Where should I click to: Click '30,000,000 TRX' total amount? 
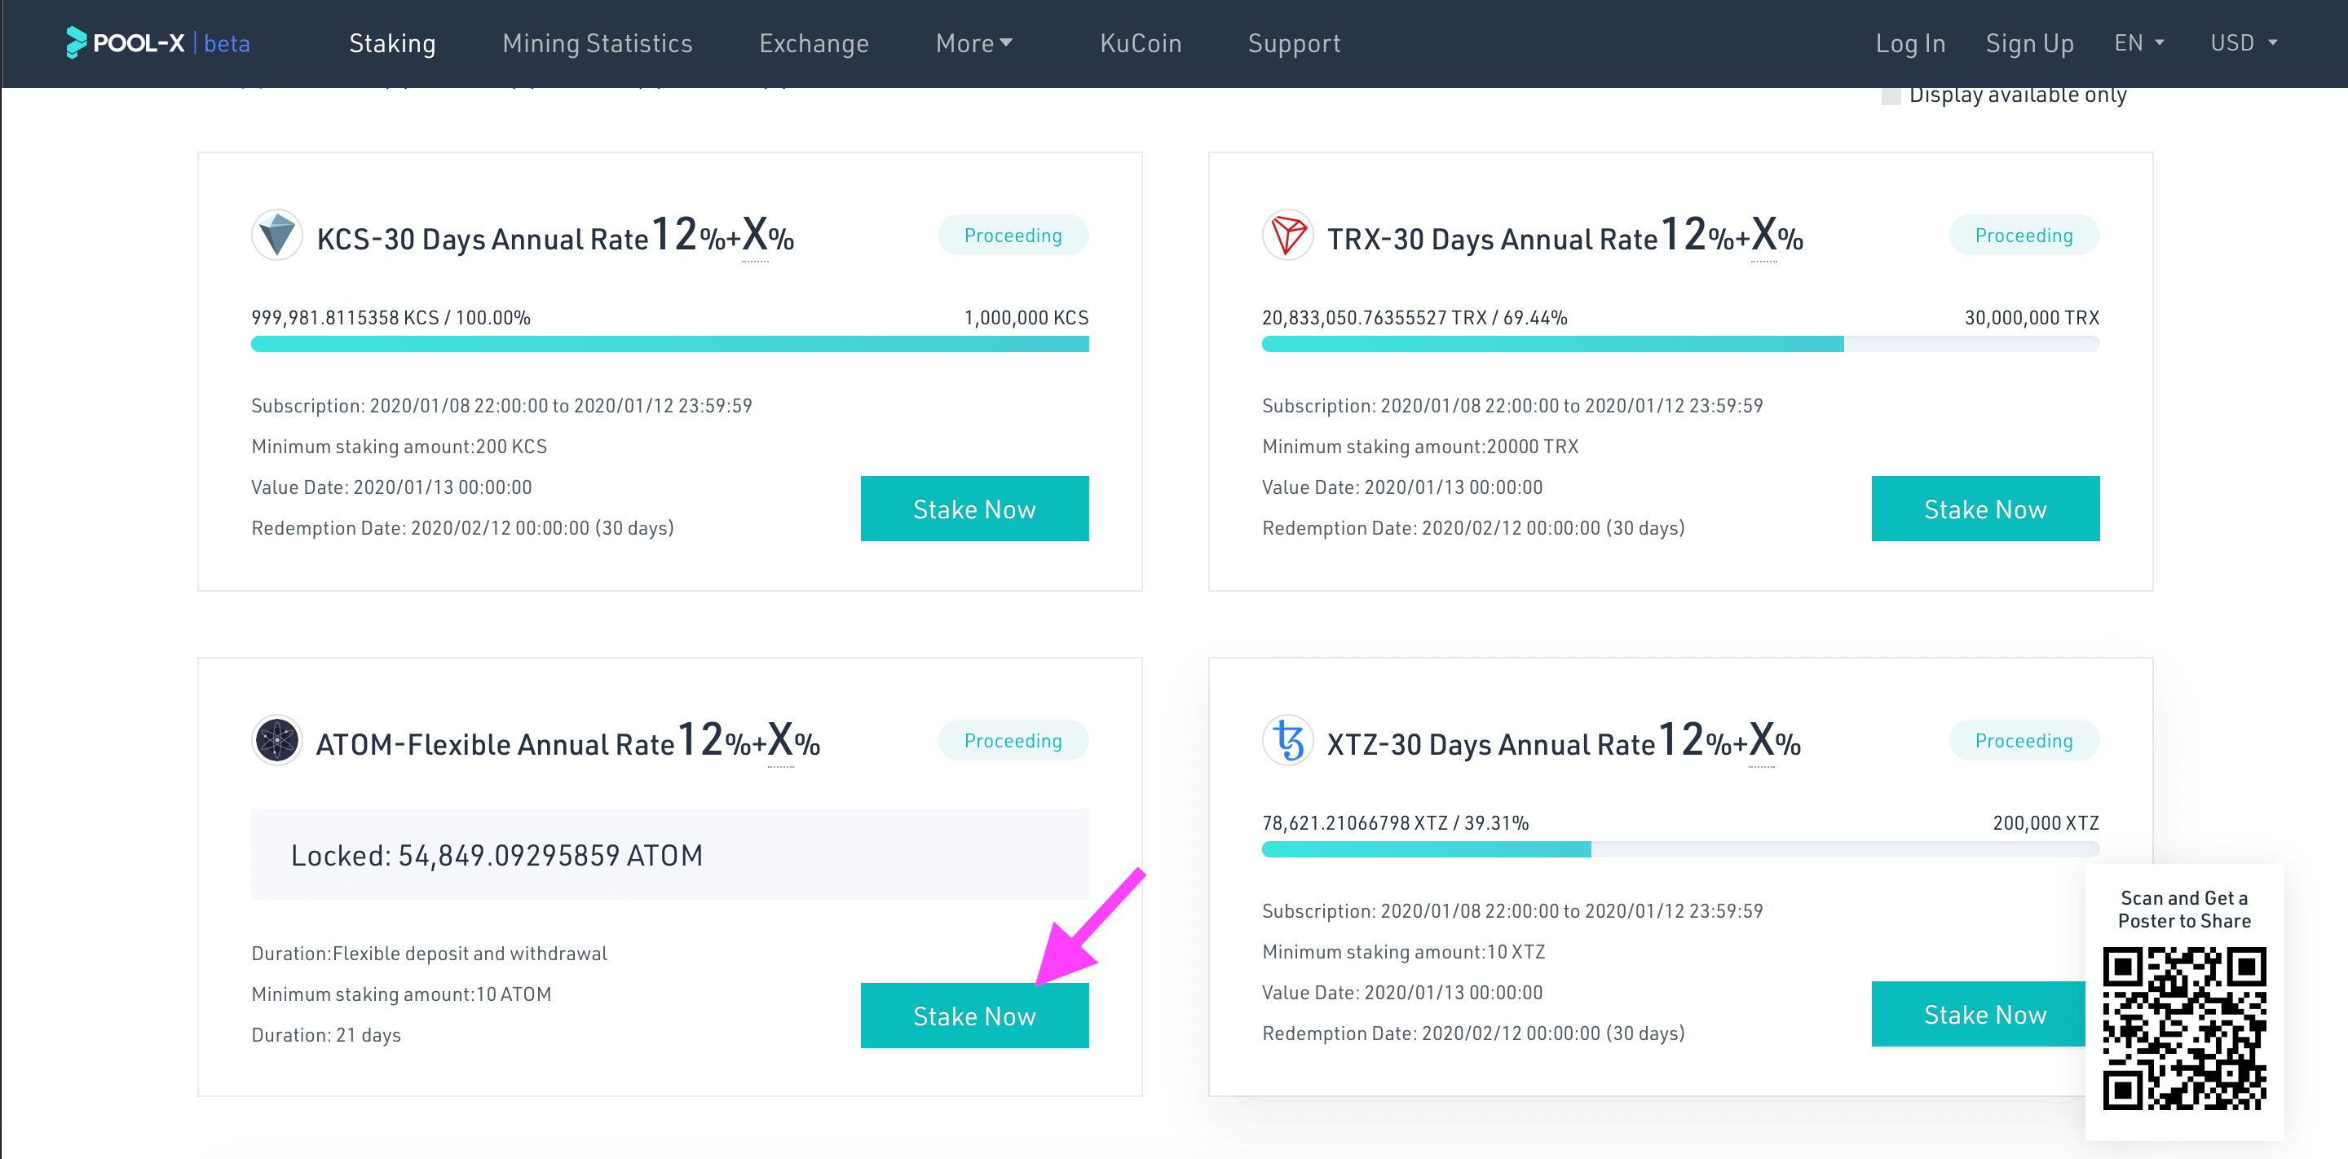pyautogui.click(x=2032, y=317)
